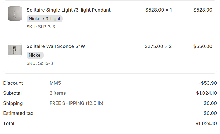Image resolution: width=220 pixels, height=134 pixels.
Task: Click the Nickel variant badge on the wall sconce
Action: pyautogui.click(x=35, y=55)
